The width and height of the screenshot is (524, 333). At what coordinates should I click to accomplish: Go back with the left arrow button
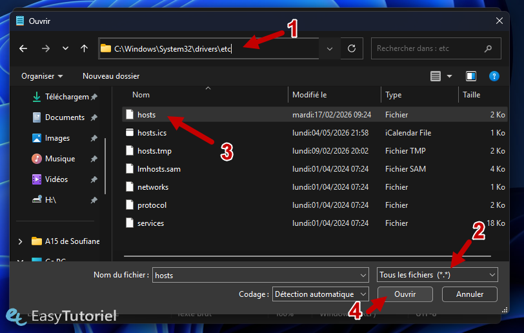[x=23, y=49]
